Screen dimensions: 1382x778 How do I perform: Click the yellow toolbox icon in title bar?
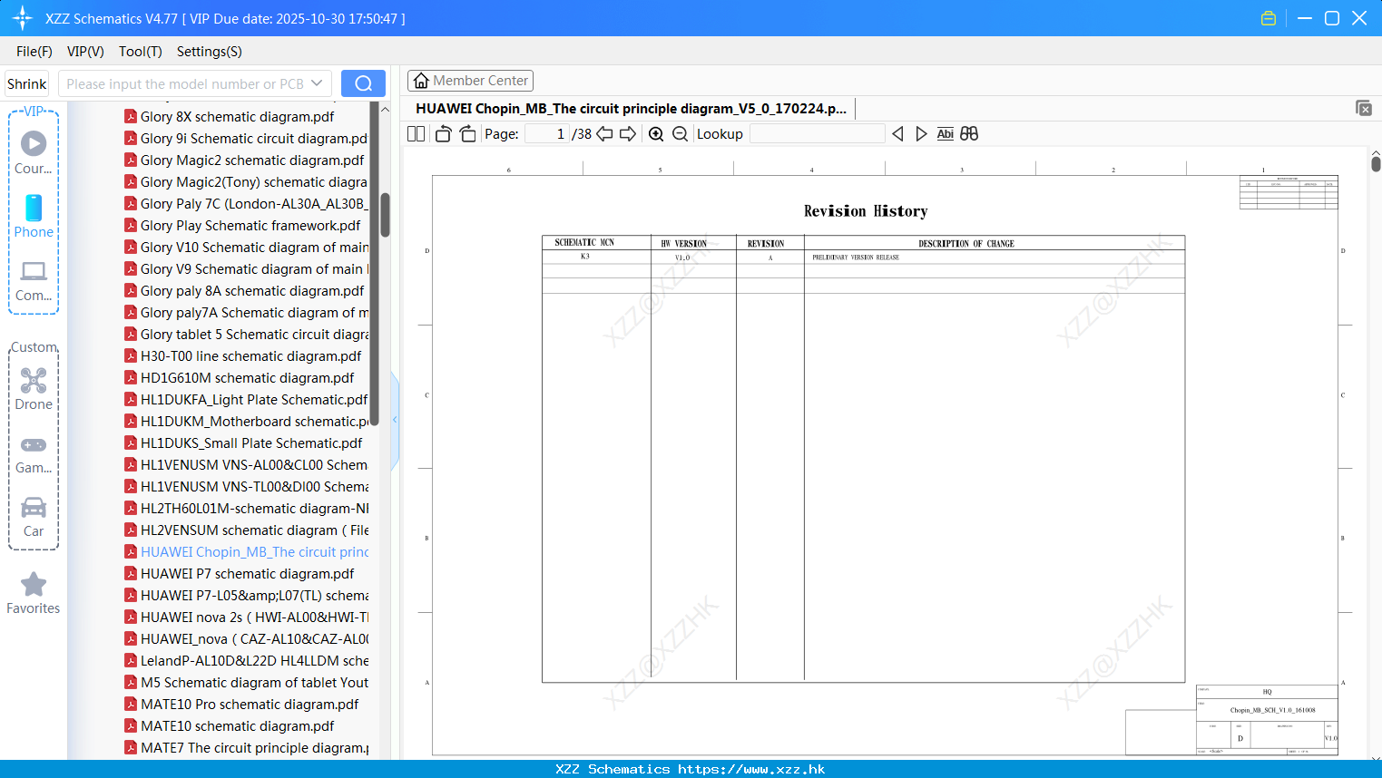[1269, 18]
